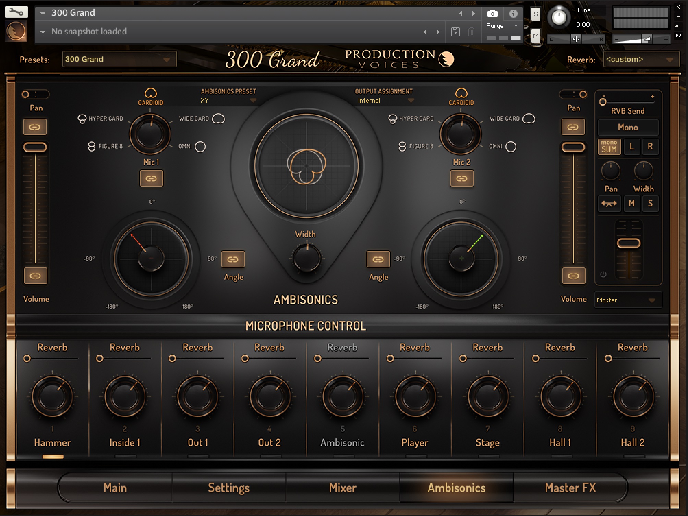Toggle Mic 1 link icon
The image size is (688, 516).
151,178
